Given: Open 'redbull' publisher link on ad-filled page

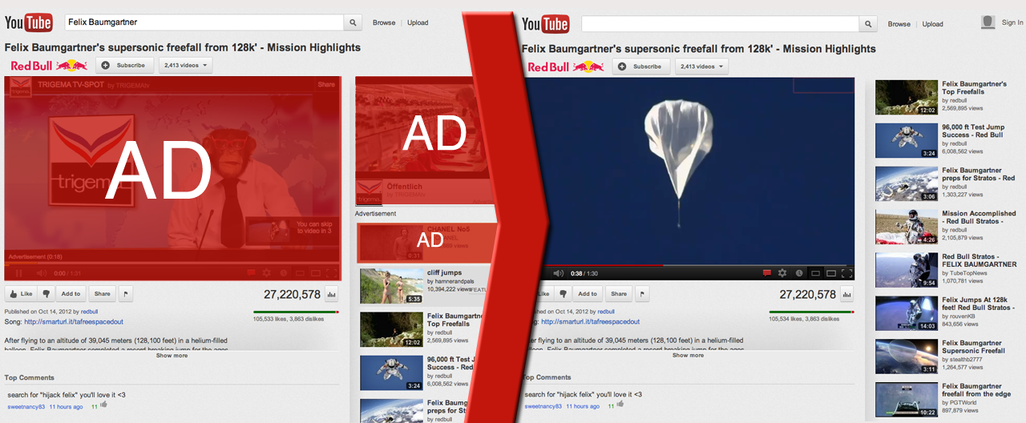Looking at the screenshot, I should point(89,311).
